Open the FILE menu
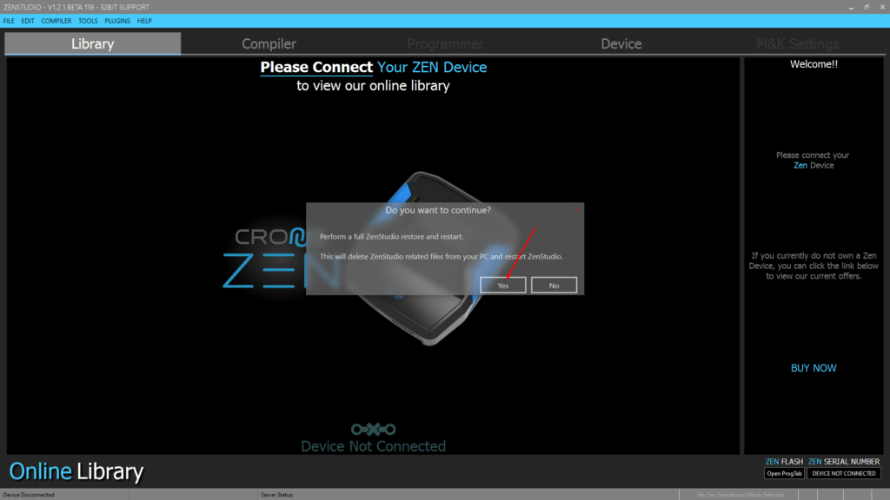890x500 pixels. coord(9,21)
